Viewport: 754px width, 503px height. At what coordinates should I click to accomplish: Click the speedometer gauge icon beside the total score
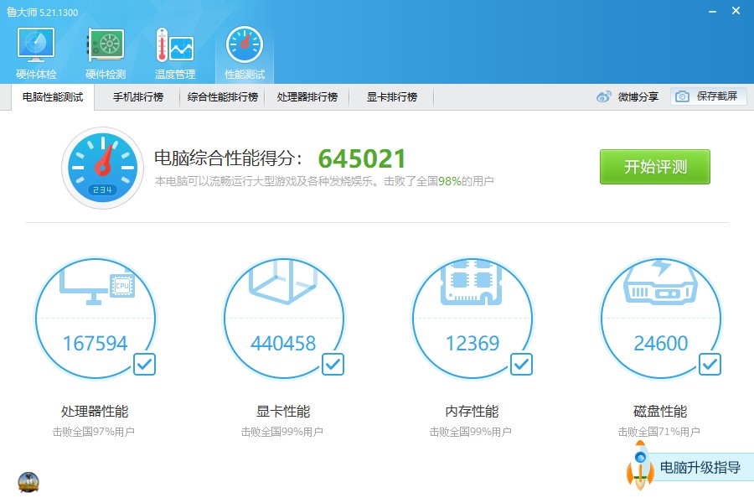pyautogui.click(x=102, y=167)
